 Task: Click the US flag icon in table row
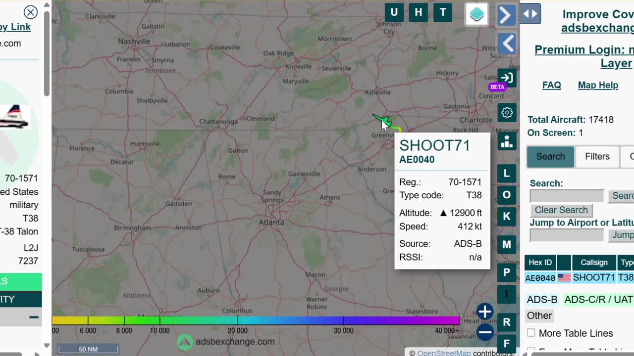(564, 278)
